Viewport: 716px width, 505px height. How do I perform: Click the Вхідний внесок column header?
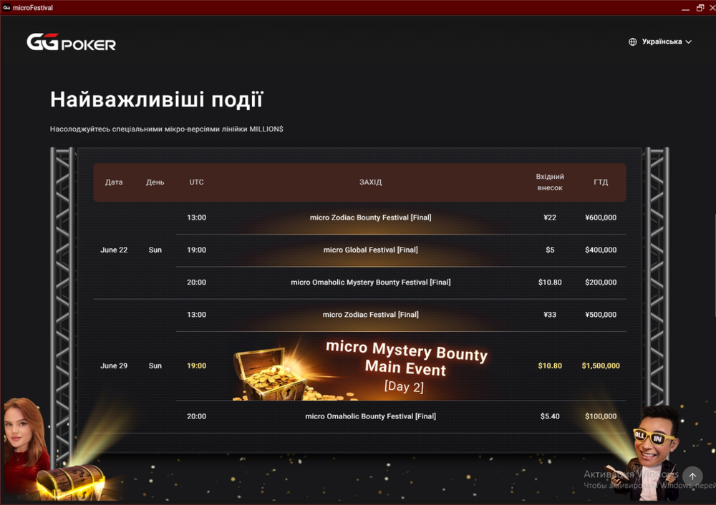550,182
